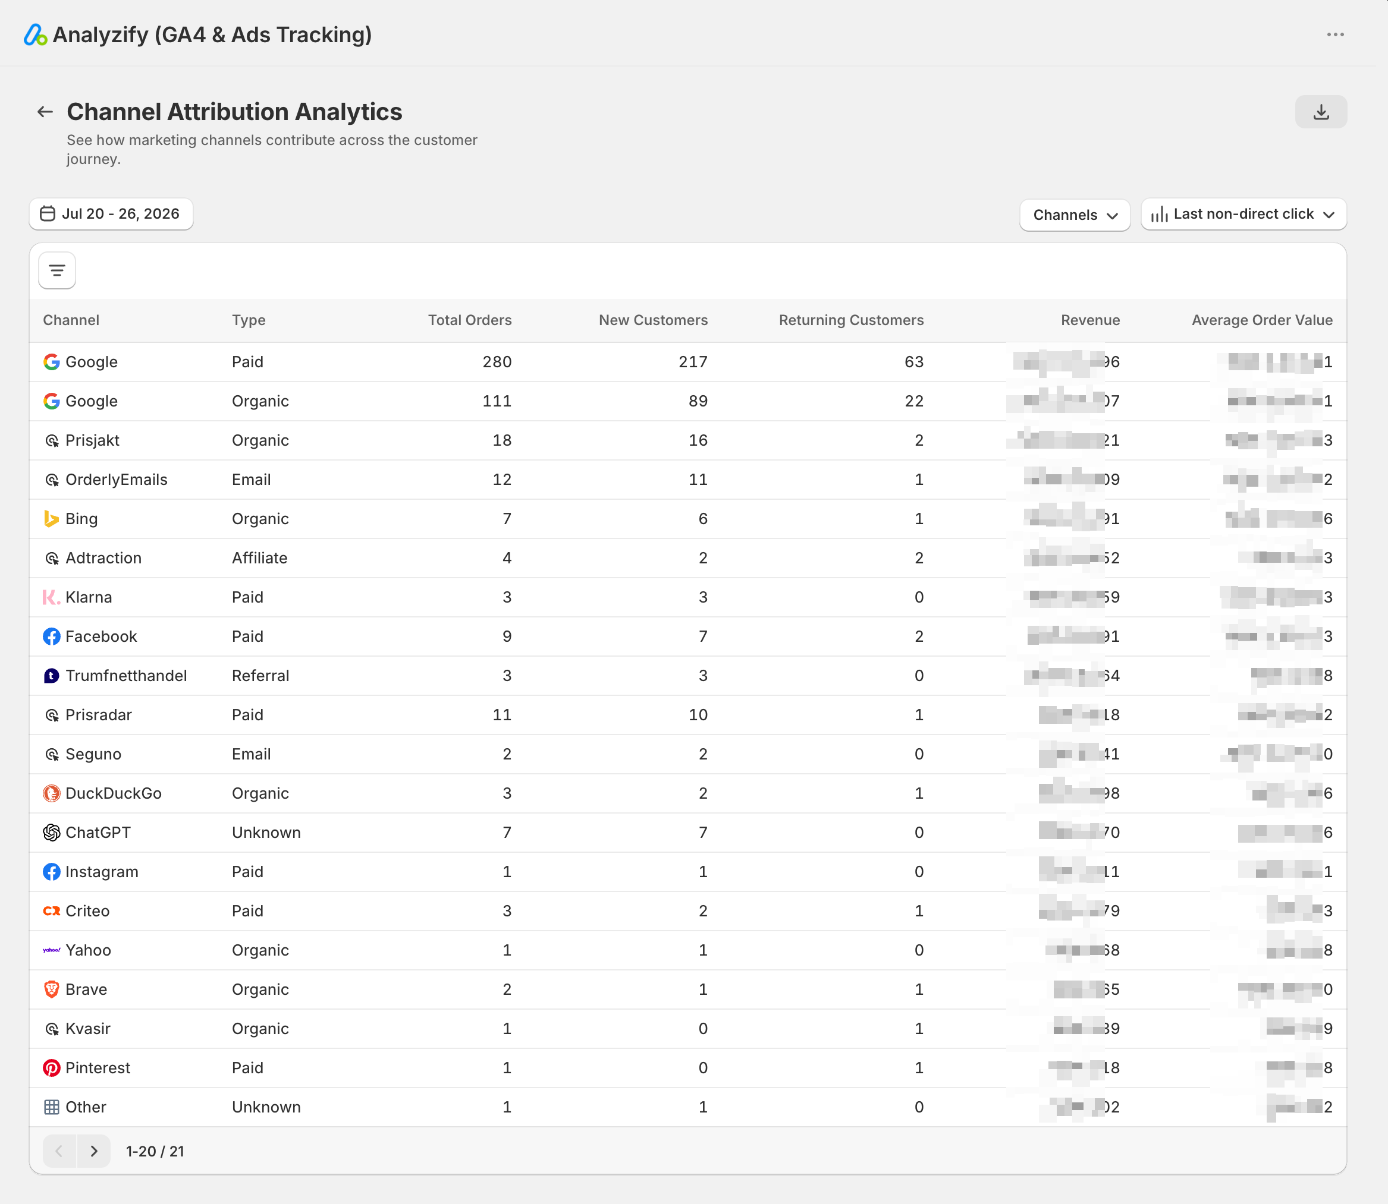
Task: Click the OrderlyEmails channel name
Action: (x=117, y=480)
